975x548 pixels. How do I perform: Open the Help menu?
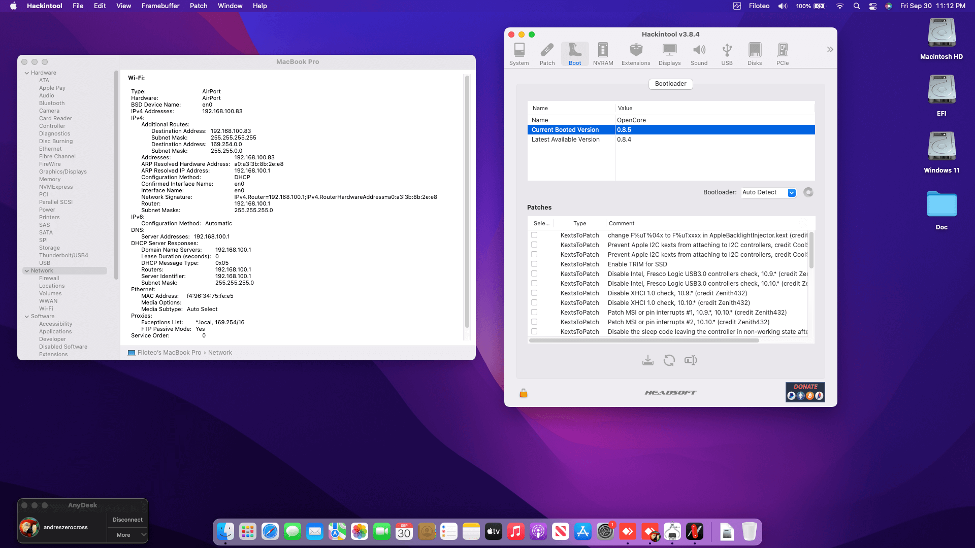(259, 6)
